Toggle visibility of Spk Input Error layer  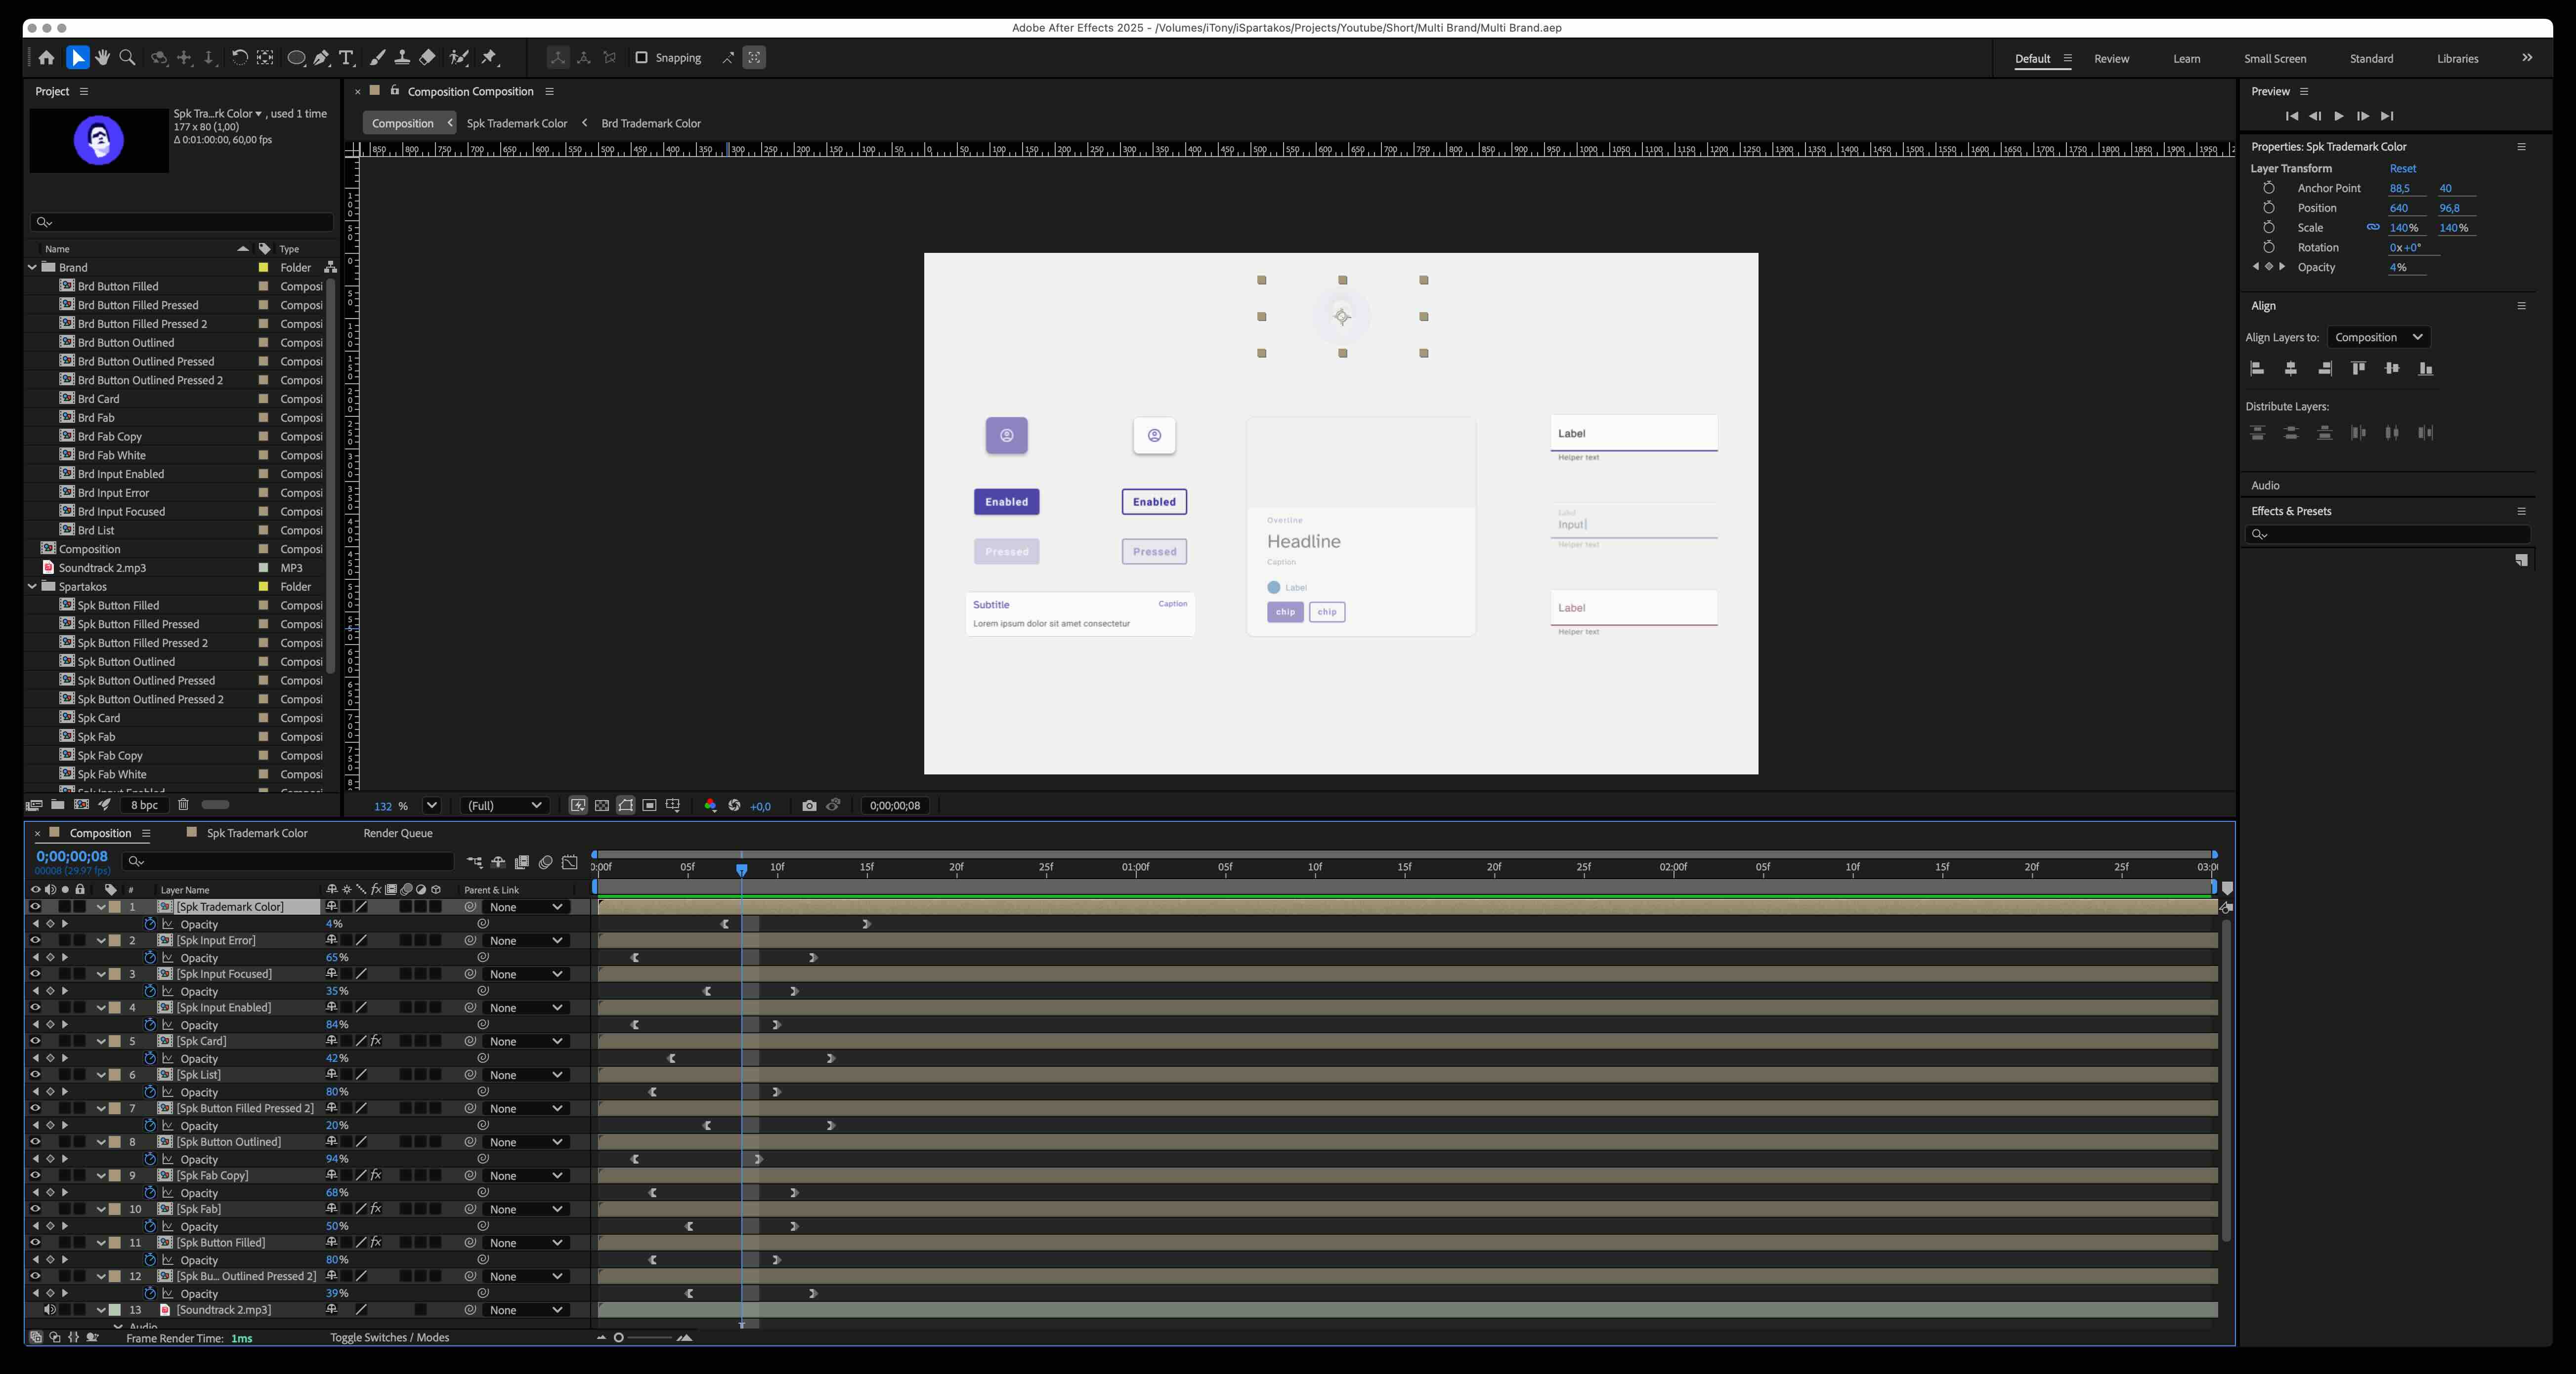click(x=35, y=940)
